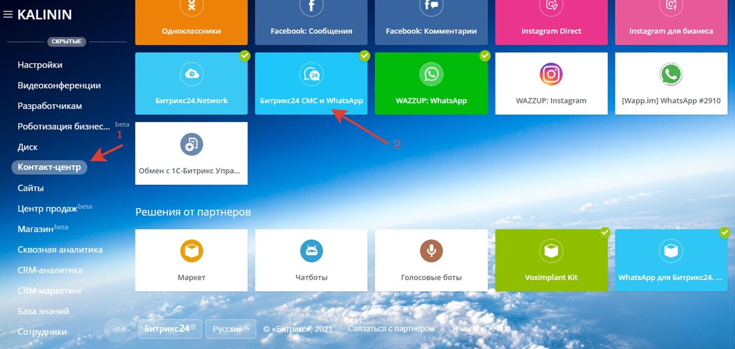Open CRM-маркетинг in the sidebar
This screenshot has height=349, width=735.
50,291
